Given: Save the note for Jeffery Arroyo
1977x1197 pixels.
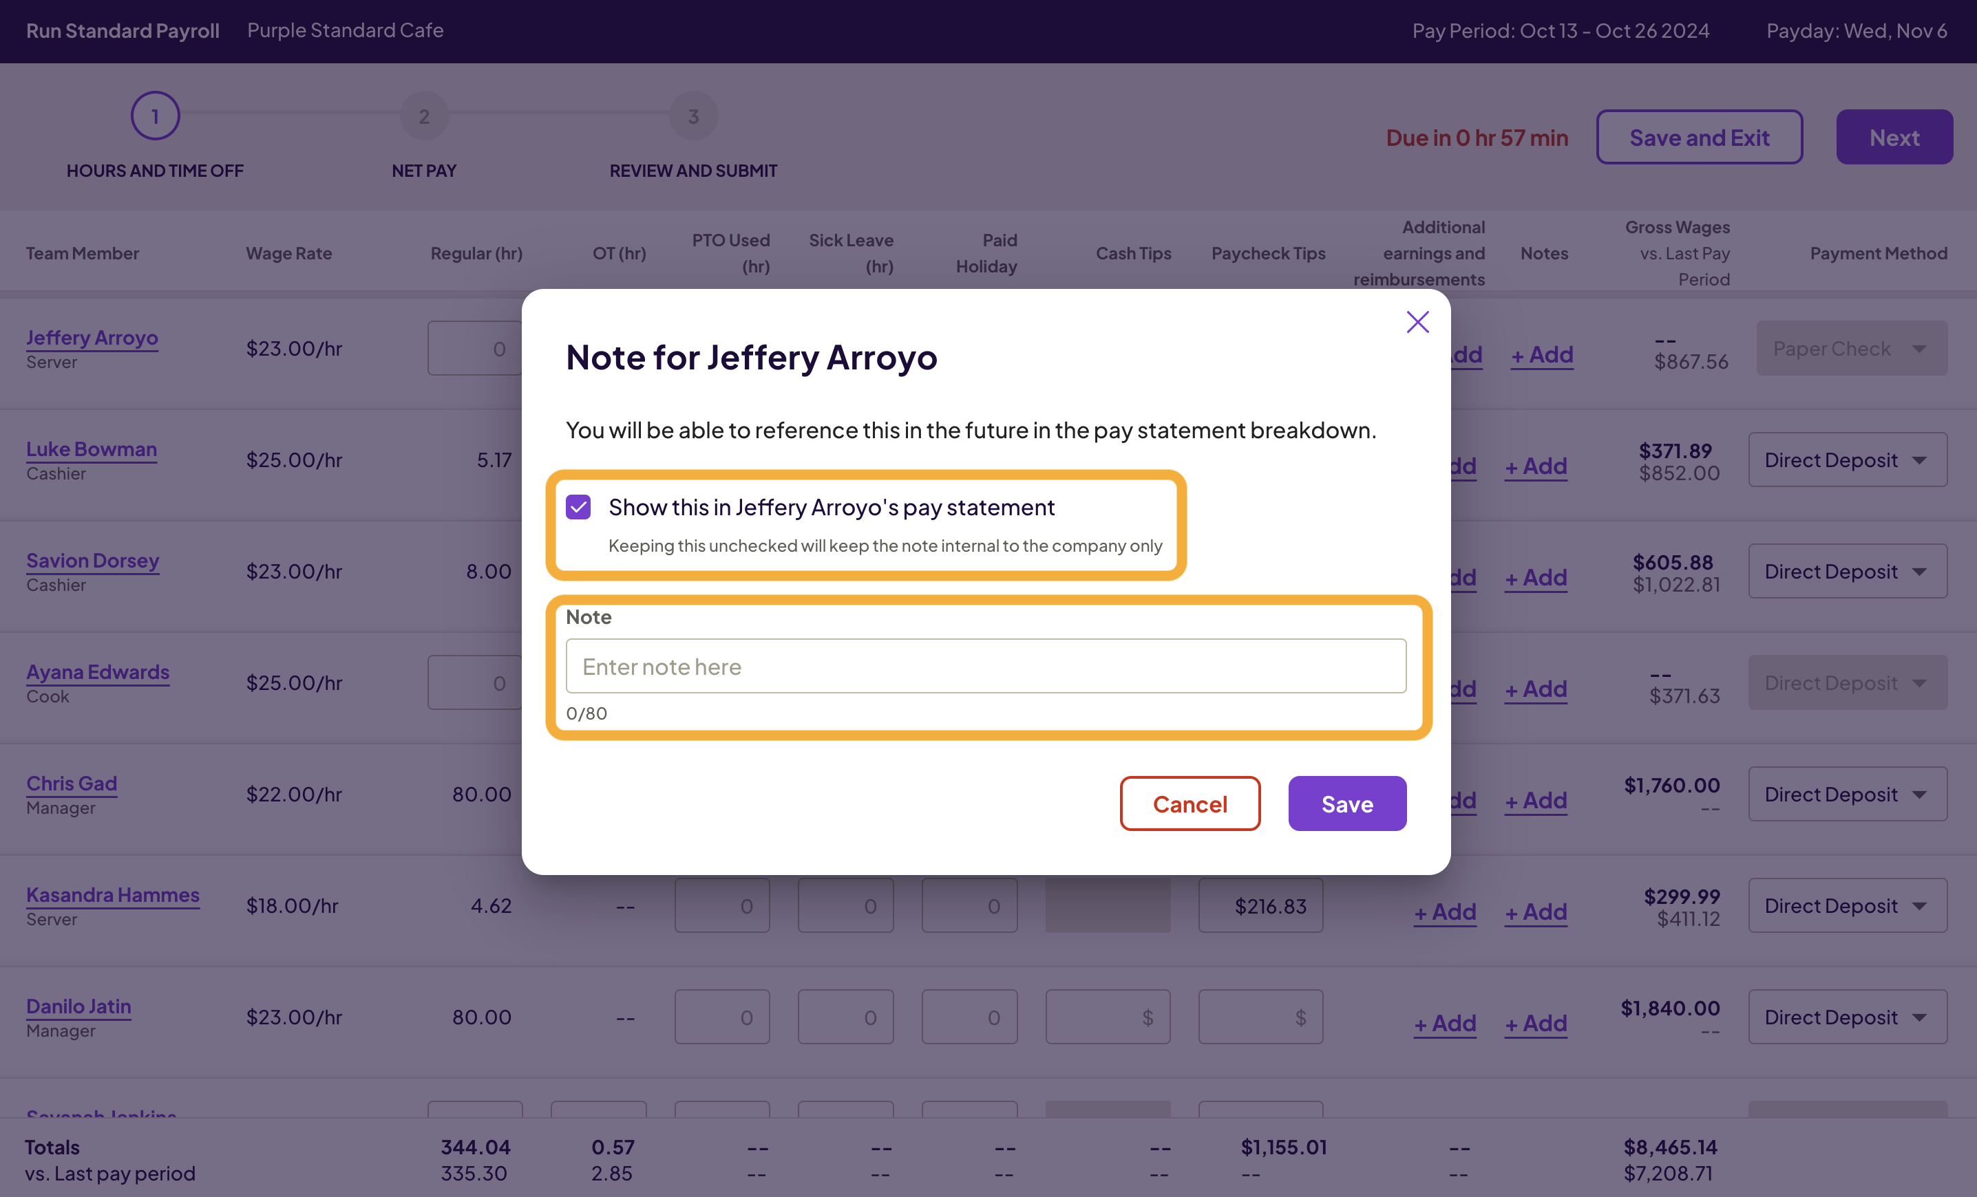Looking at the screenshot, I should tap(1347, 804).
